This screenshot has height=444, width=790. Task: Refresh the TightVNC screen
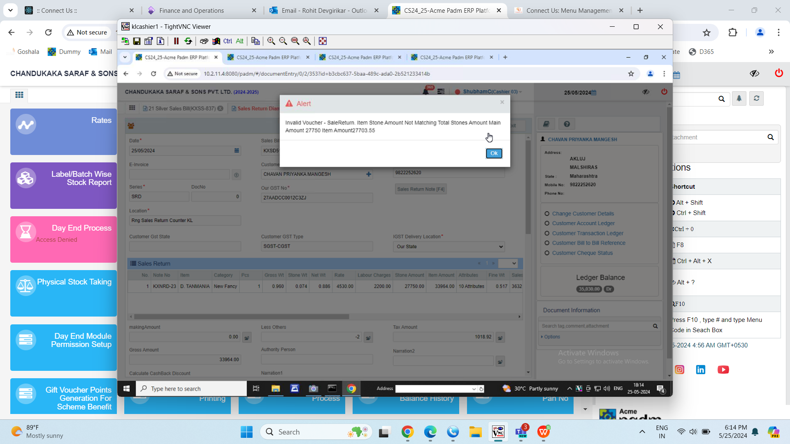coord(188,41)
